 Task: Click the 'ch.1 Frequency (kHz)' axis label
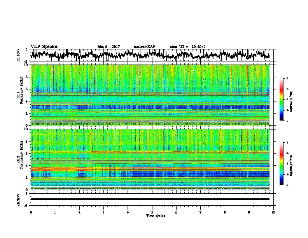[x=20, y=95]
